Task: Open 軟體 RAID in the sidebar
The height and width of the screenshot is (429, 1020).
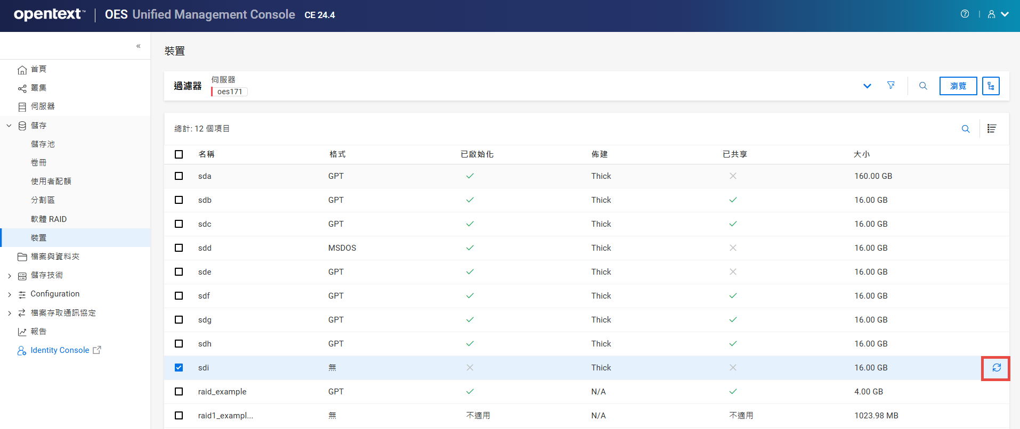Action: tap(48, 219)
